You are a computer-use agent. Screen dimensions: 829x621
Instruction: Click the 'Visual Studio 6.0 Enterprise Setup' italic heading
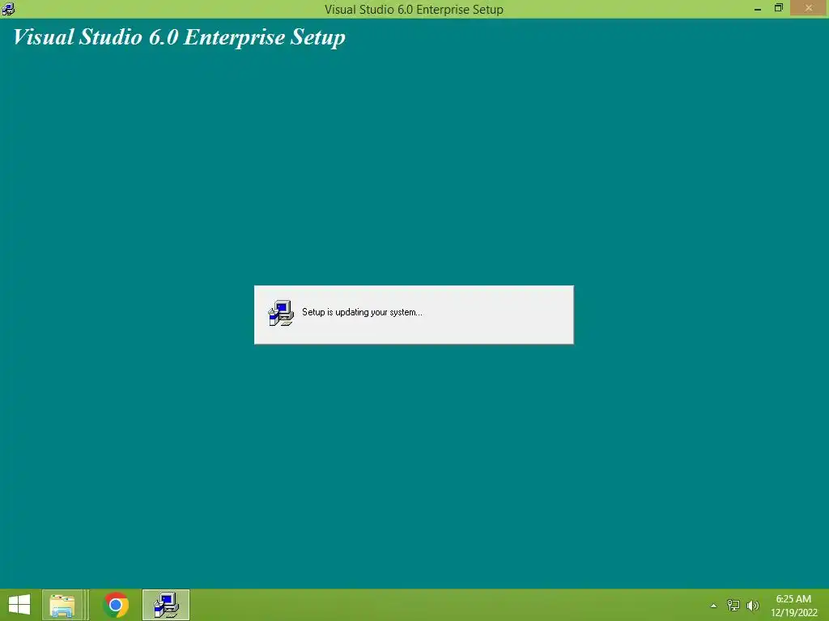pyautogui.click(x=179, y=37)
